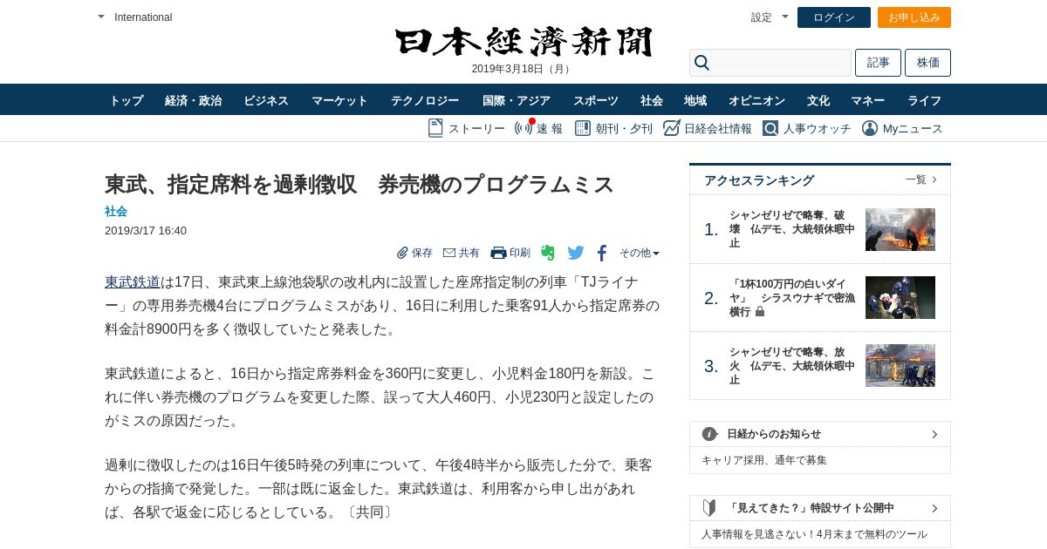
Task: Open ranking 2 police photo thumbnail
Action: click(x=900, y=297)
